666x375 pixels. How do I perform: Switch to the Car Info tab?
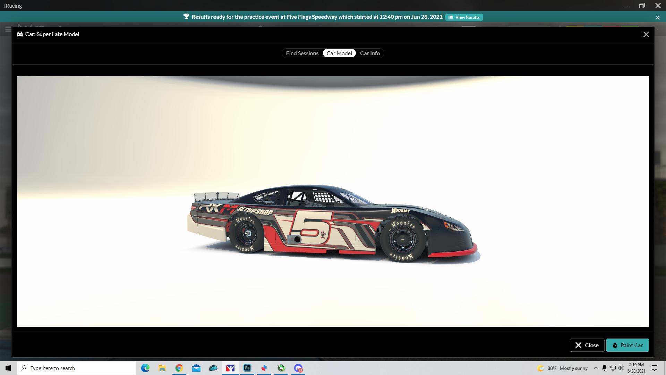click(370, 53)
